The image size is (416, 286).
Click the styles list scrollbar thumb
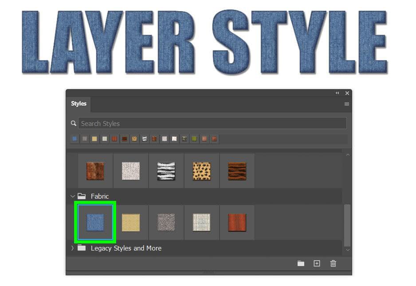[x=347, y=225]
